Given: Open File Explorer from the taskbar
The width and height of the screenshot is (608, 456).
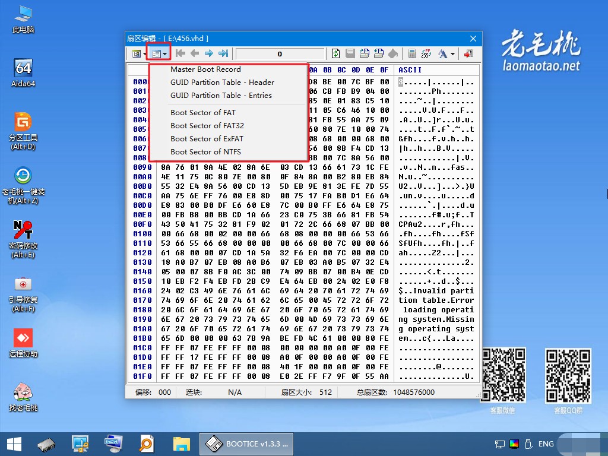Looking at the screenshot, I should click(x=182, y=444).
